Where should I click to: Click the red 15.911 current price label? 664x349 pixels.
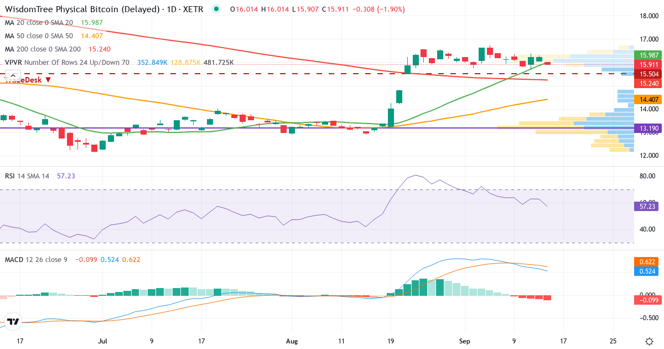coord(649,64)
